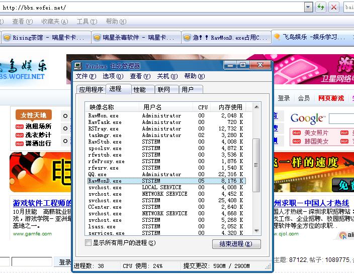Switch to RavMonD.exe占用C browser tab
The image size is (354, 276).
(x=226, y=38)
